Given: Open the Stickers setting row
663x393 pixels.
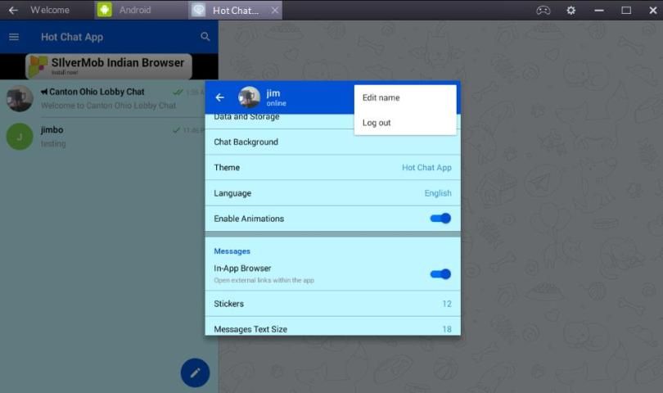Looking at the screenshot, I should coord(332,304).
